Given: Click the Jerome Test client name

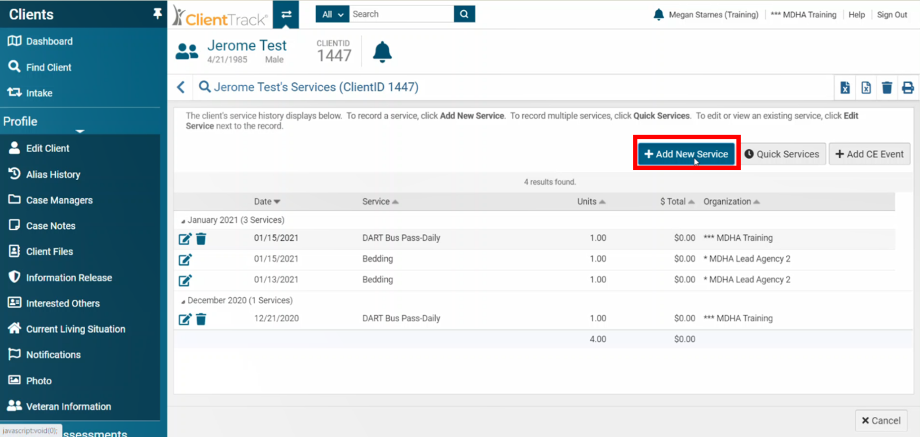Looking at the screenshot, I should pyautogui.click(x=247, y=45).
